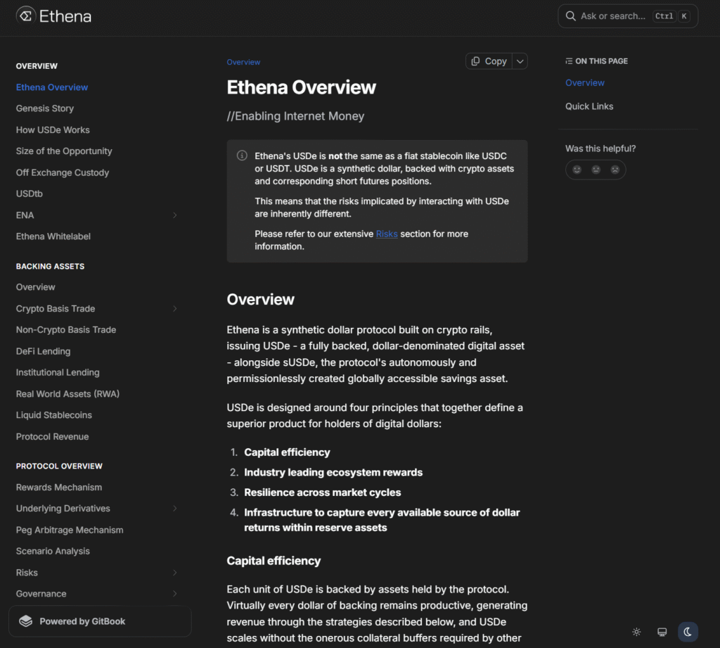Image resolution: width=720 pixels, height=648 pixels.
Task: Open Size of the Opportunity page
Action: [64, 151]
